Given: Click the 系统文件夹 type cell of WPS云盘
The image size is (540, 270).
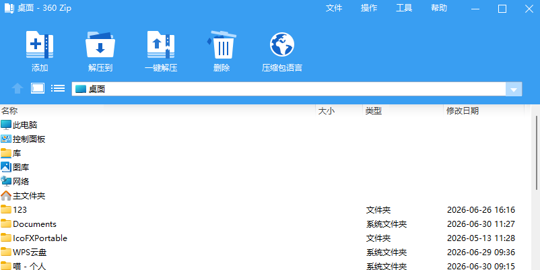Looking at the screenshot, I should click(386, 252).
